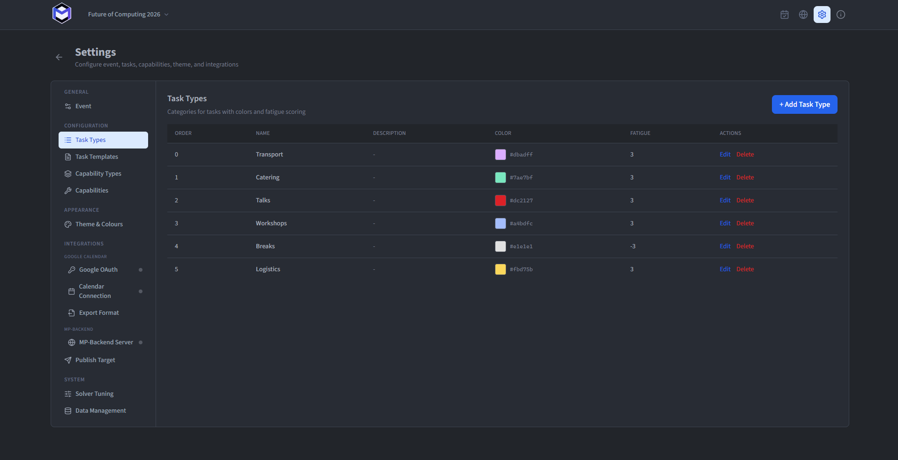Viewport: 898px width, 460px height.
Task: Click the FATIGUE column header
Action: [640, 134]
